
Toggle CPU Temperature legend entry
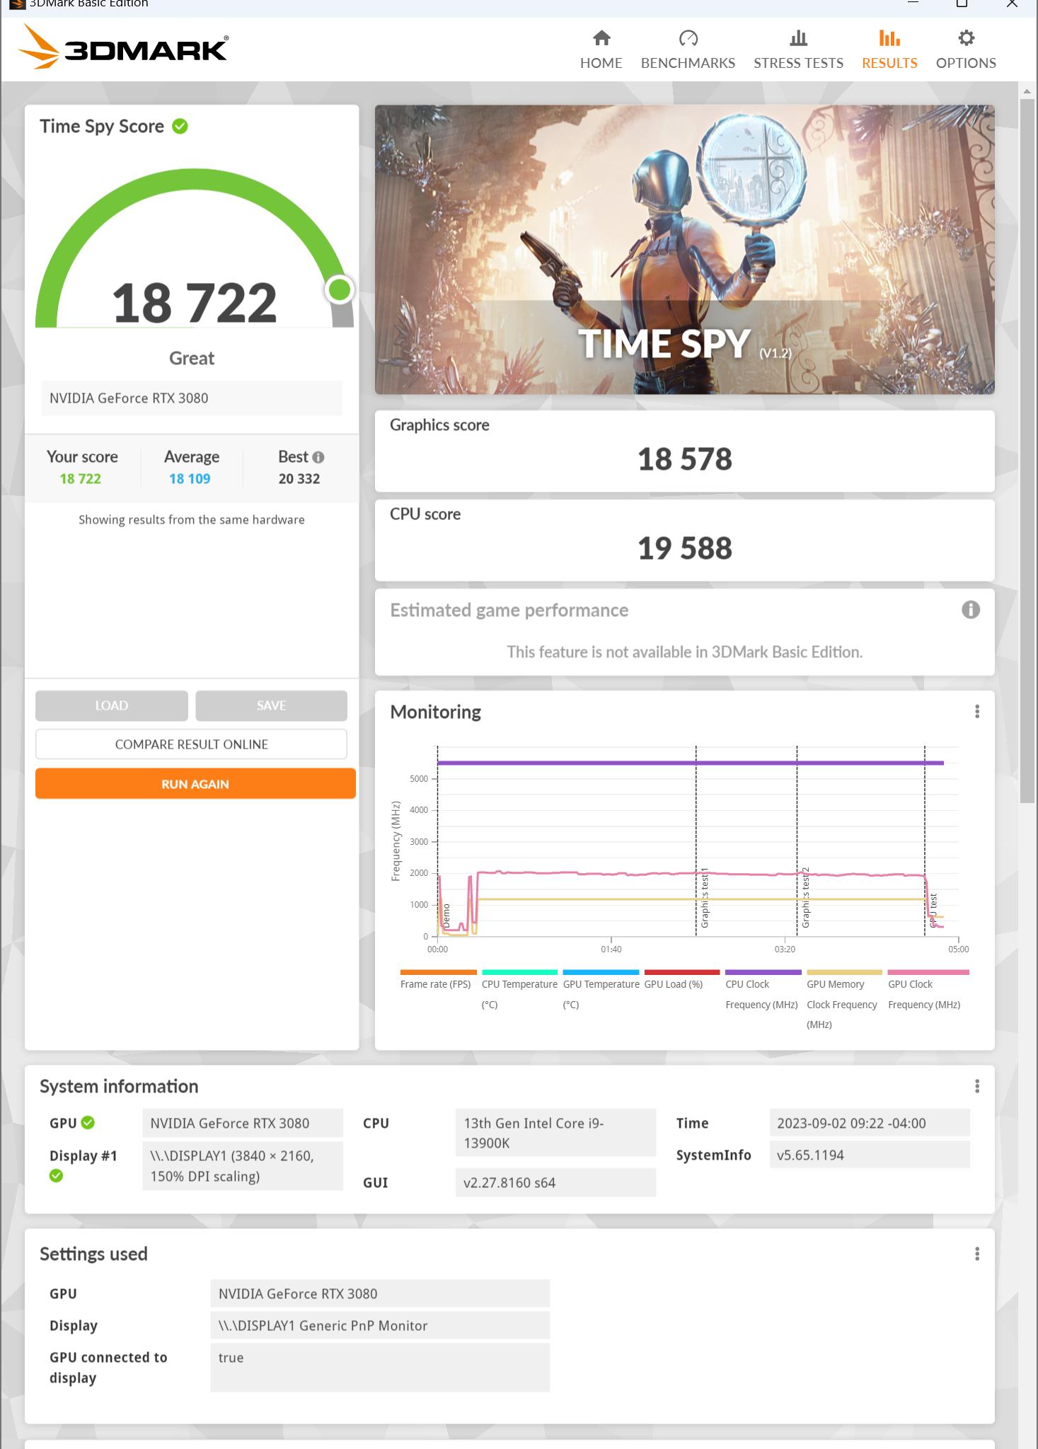point(519,989)
